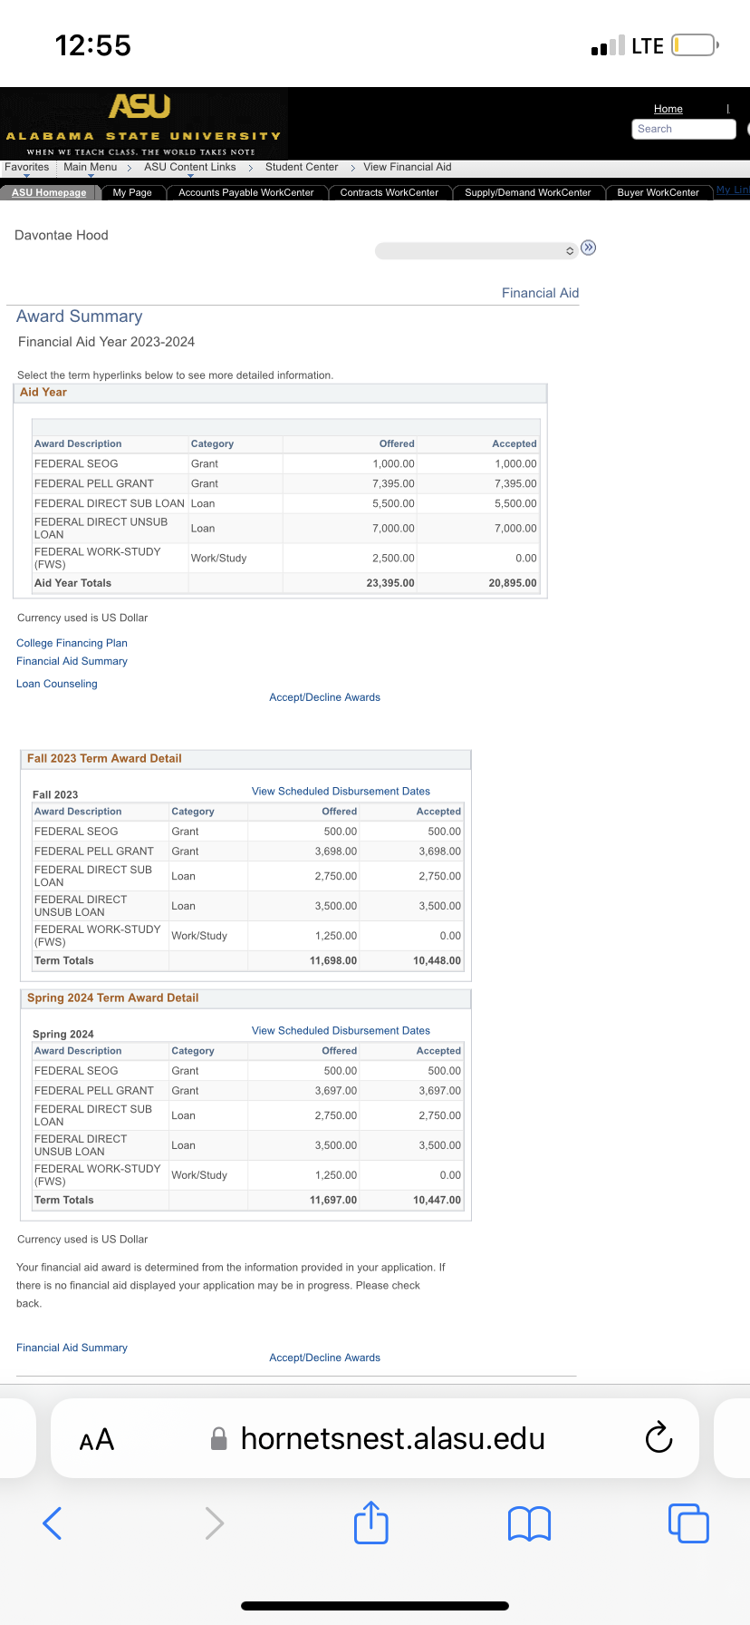Open Safari bookmarks book icon
Screen dimensions: 750x1625
[530, 1523]
